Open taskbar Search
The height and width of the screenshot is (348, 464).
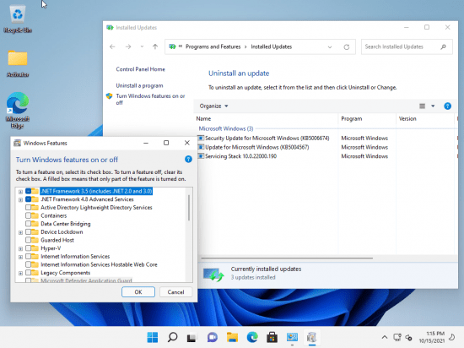point(172,337)
